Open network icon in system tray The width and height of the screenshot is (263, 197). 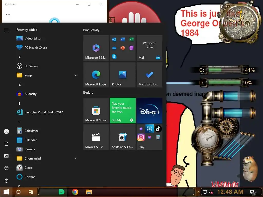coord(204,192)
